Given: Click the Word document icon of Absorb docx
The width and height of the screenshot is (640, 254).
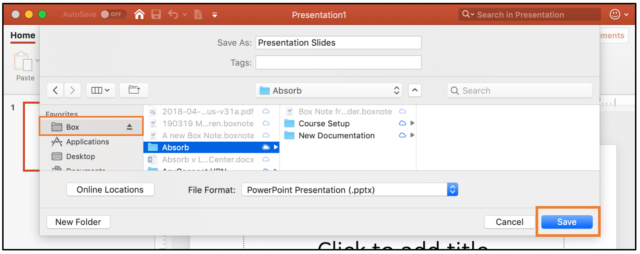Looking at the screenshot, I should point(152,159).
